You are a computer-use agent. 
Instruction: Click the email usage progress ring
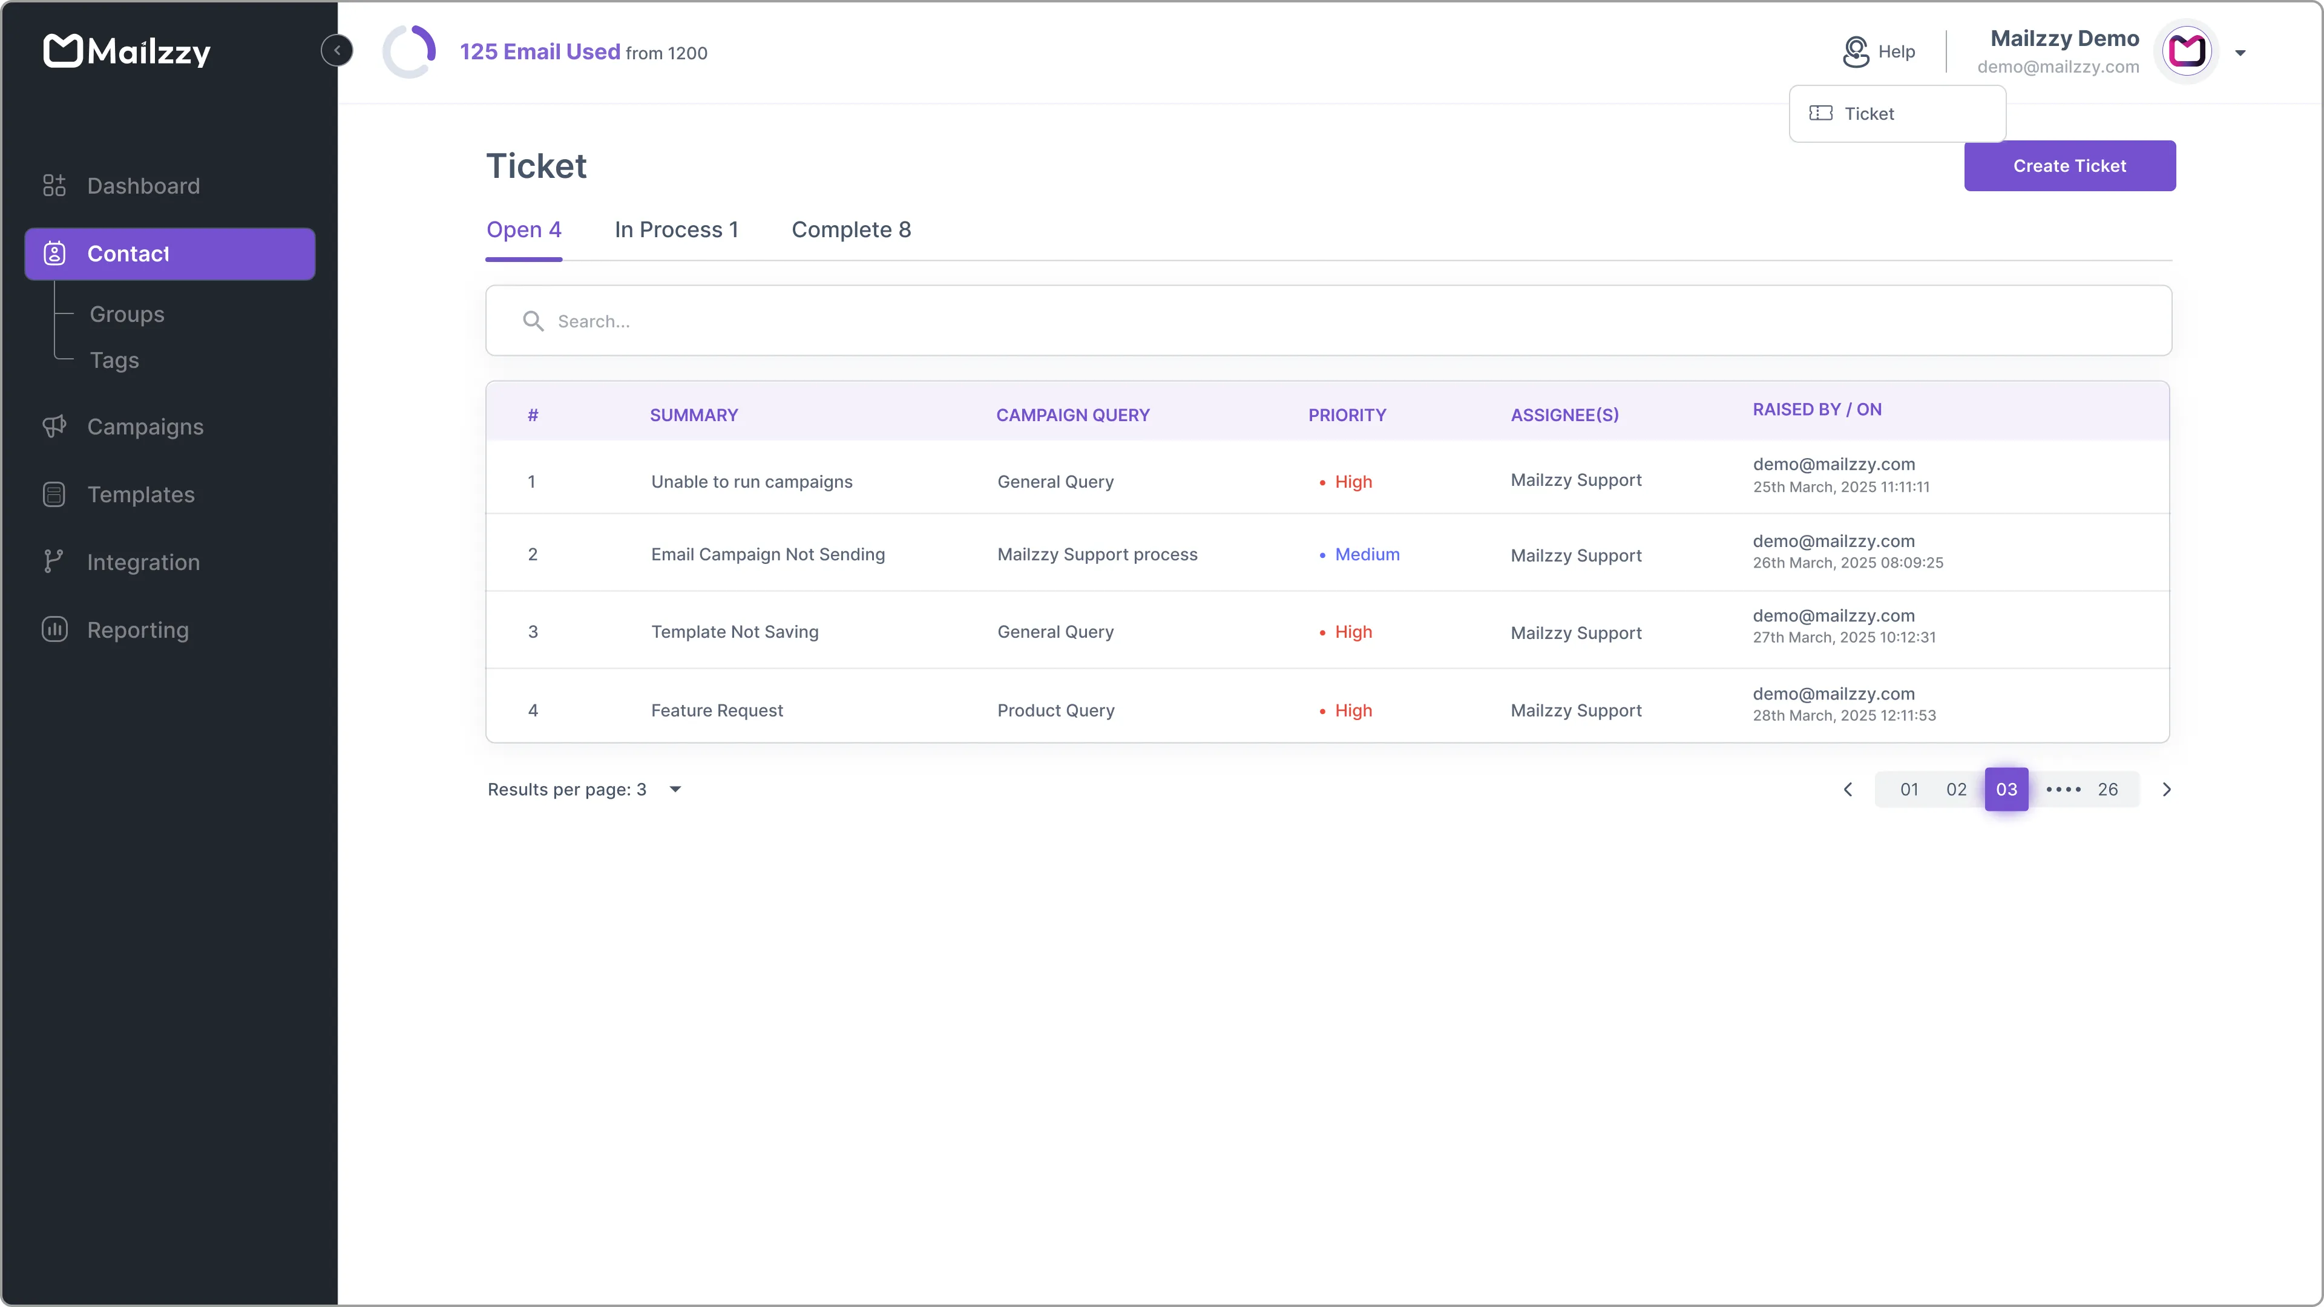(409, 51)
